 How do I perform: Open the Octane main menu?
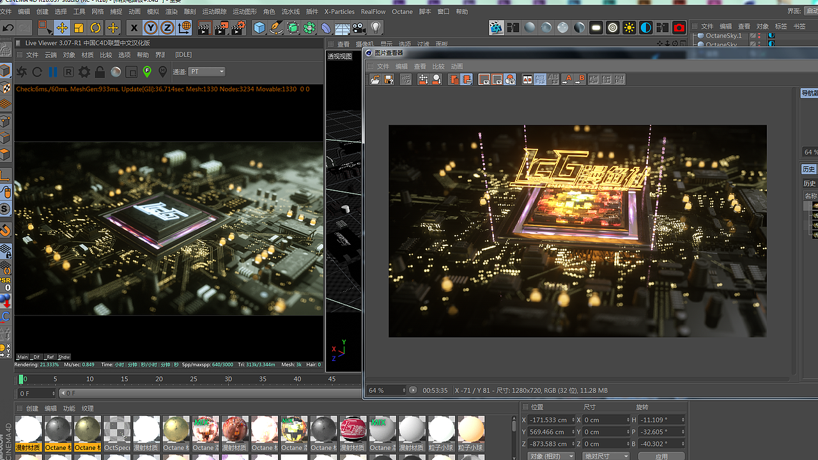402,11
